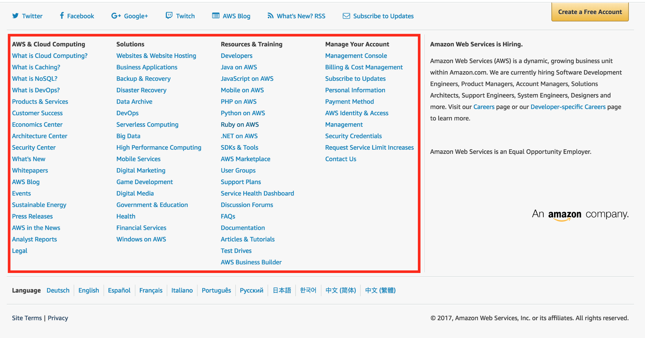Open the Legal link
The width and height of the screenshot is (645, 338).
[20, 251]
